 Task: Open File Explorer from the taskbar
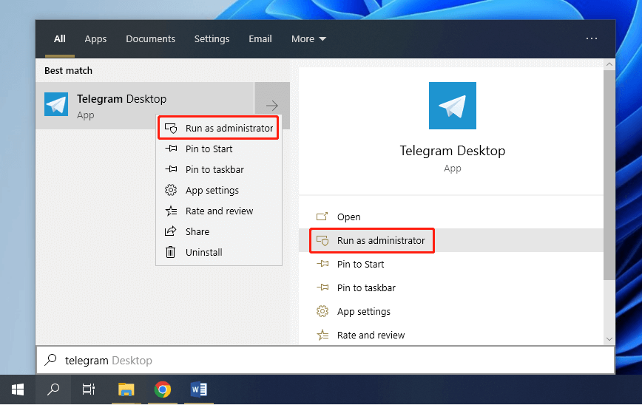126,389
